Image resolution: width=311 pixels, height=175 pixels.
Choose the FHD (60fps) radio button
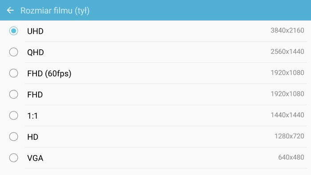tap(13, 73)
